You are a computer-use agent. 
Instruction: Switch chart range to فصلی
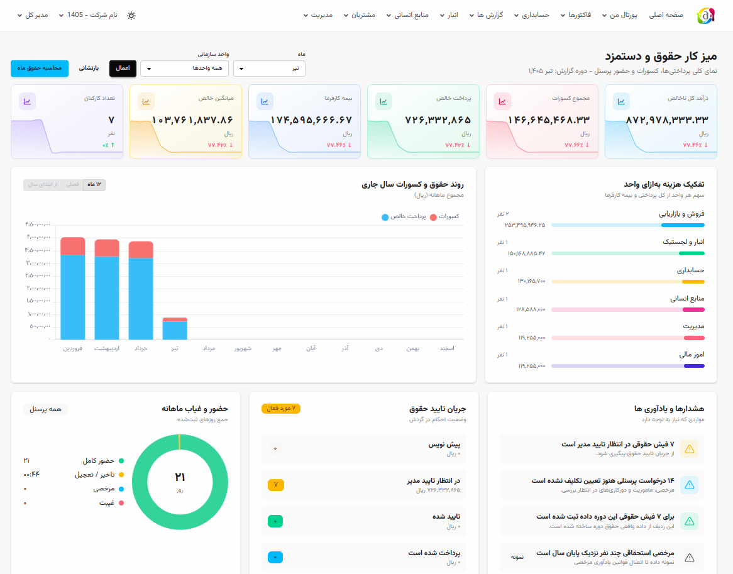72,185
